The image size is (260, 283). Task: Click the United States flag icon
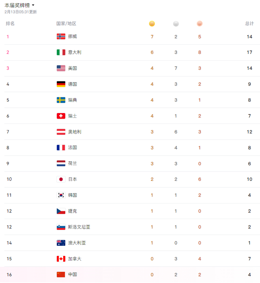[61, 68]
